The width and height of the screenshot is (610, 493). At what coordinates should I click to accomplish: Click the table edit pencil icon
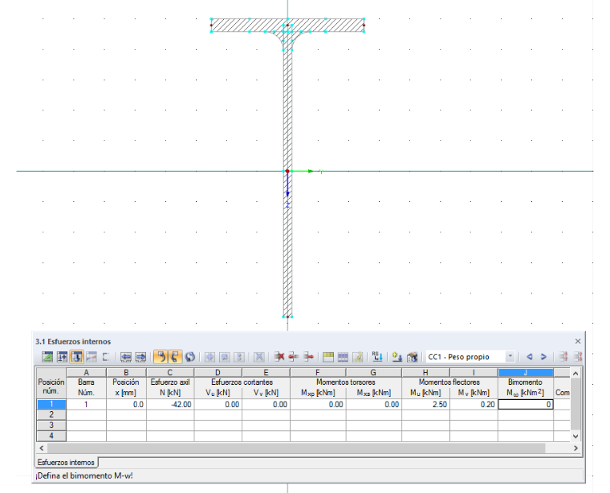(x=357, y=357)
